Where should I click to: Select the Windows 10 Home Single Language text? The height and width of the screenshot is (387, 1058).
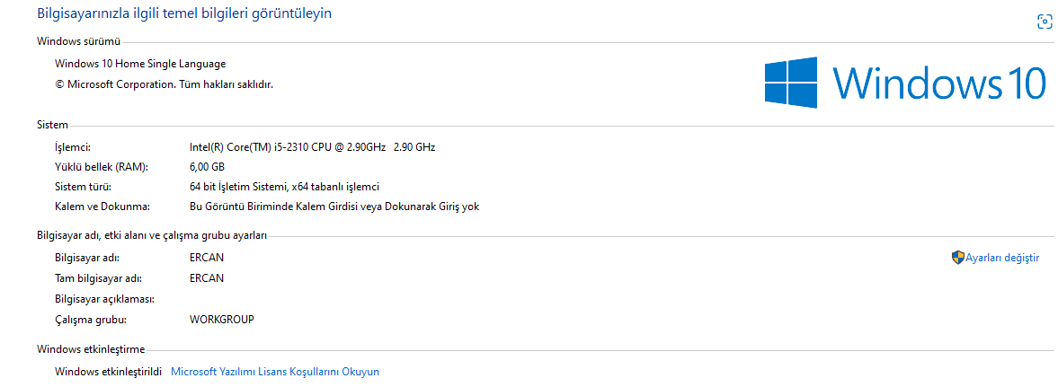tap(140, 64)
